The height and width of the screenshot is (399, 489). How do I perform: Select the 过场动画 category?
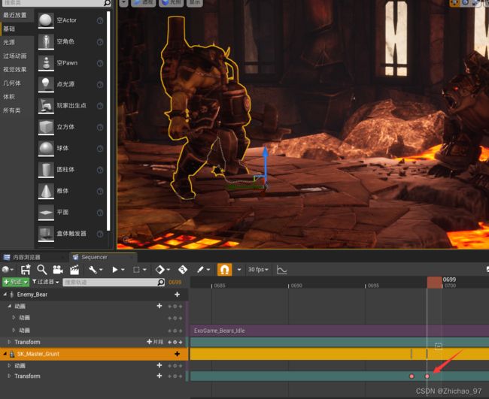point(17,56)
